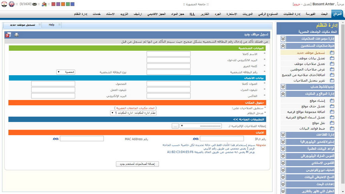Collapse ضبط صلاحيات المستخدمين section

tap(283, 46)
